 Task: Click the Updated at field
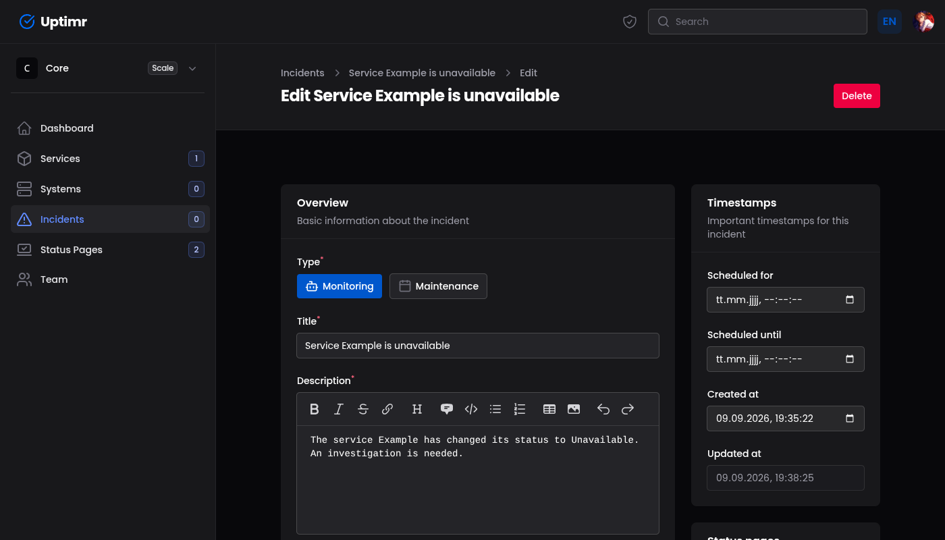[x=786, y=478]
